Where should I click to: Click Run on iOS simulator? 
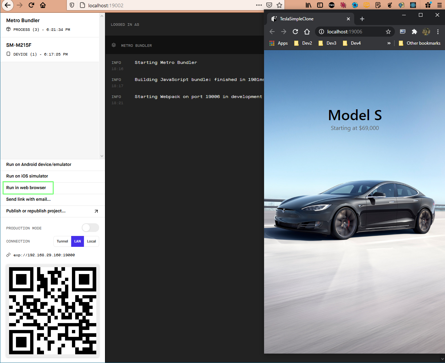pyautogui.click(x=27, y=176)
